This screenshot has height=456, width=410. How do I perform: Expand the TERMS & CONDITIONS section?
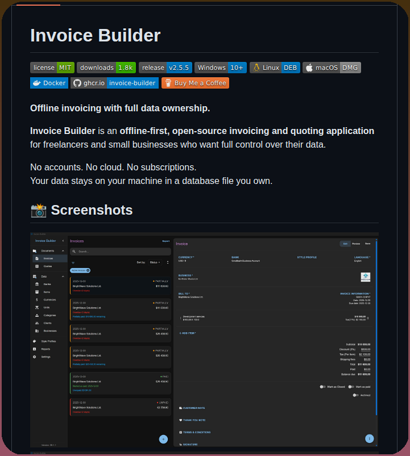click(x=195, y=433)
